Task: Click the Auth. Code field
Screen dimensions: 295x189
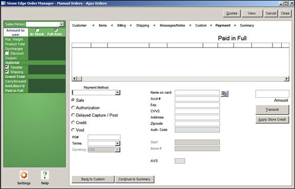Action: [197, 130]
